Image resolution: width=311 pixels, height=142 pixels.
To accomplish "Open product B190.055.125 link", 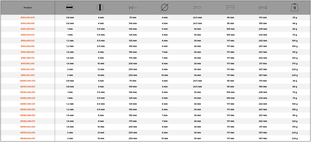I will click(x=28, y=35).
